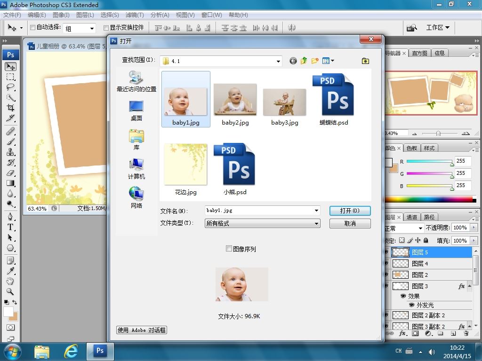Screen dimensions: 482x361
Task: Select the Horizontal Type tool
Action: pos(10,227)
